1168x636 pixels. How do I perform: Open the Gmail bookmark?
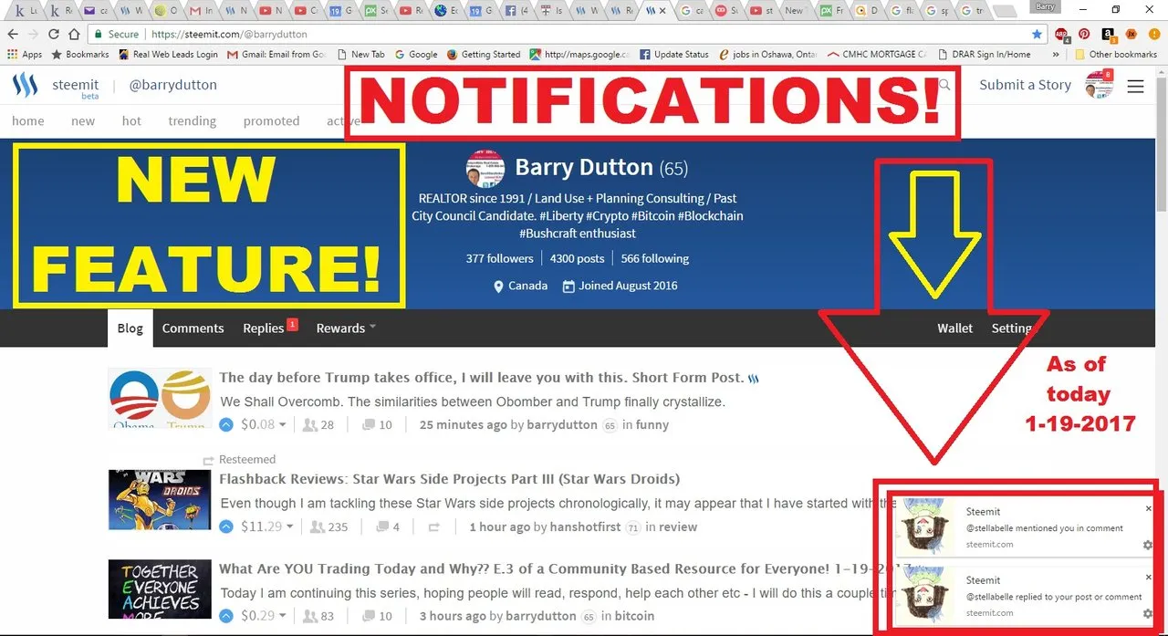pos(276,55)
